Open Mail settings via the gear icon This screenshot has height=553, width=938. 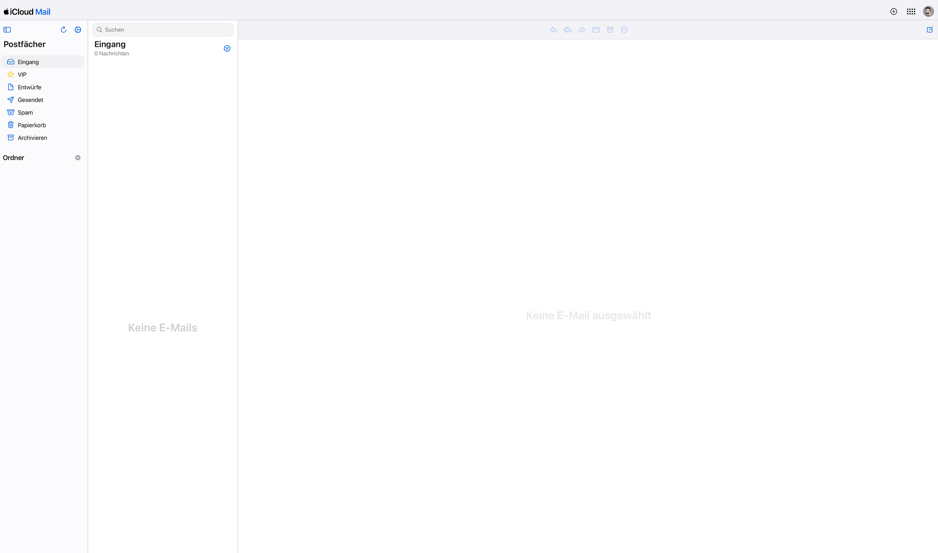pos(78,30)
